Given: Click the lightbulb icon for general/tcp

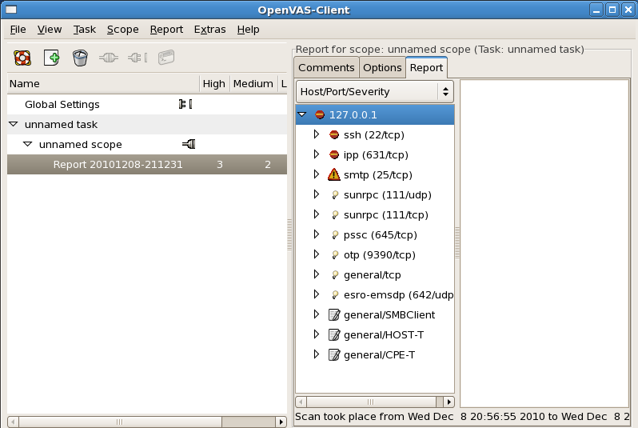Looking at the screenshot, I should (x=335, y=275).
